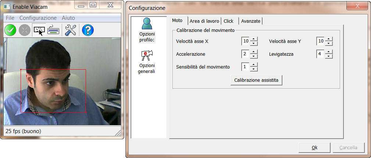The image size is (371, 158).
Task: Switch to the Moto tab
Action: 177,21
